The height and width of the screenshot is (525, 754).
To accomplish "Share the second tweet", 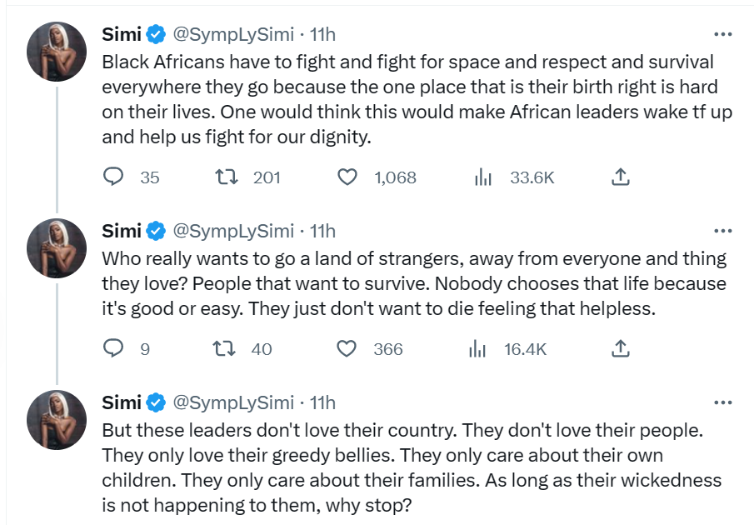I will pos(620,349).
